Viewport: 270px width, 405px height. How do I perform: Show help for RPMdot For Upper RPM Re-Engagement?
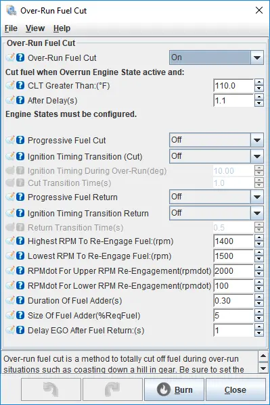point(20,270)
